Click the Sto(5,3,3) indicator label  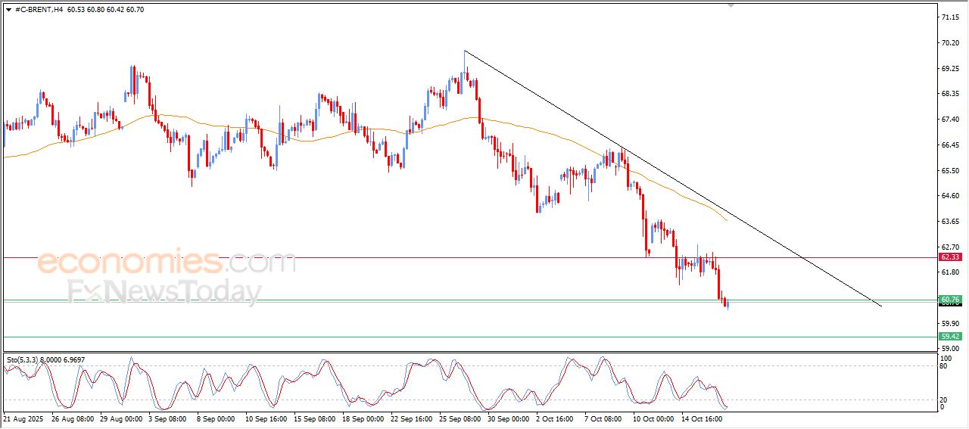24,360
